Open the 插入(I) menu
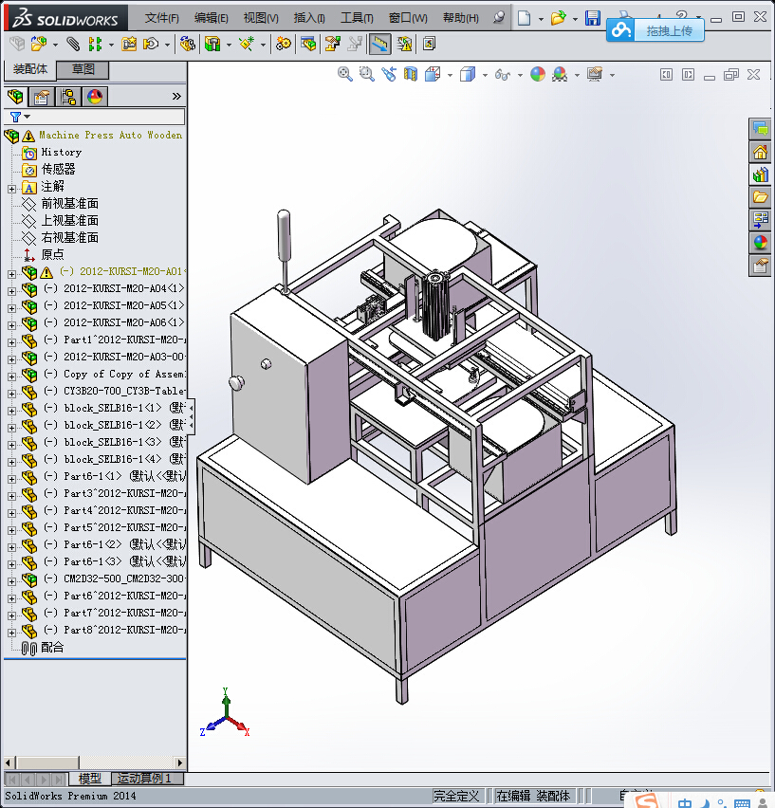Screen dimensions: 775x808 tap(309, 18)
